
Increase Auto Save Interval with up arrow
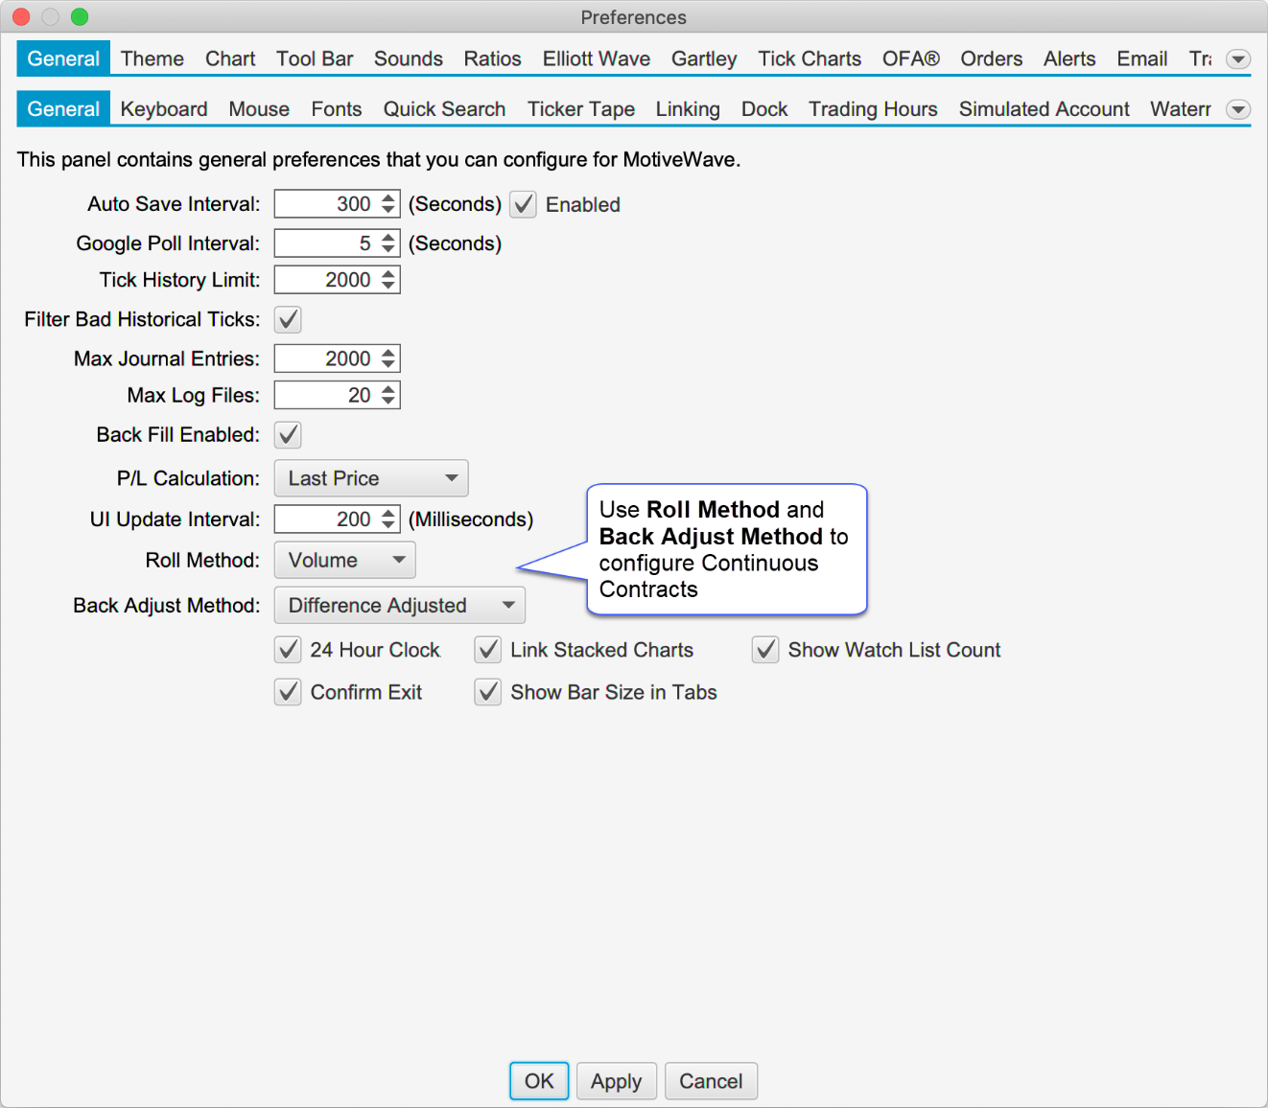point(388,198)
